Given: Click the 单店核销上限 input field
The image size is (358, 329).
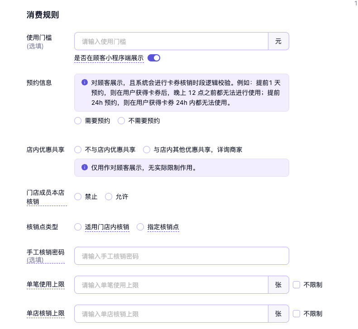Looking at the screenshot, I should (171, 314).
